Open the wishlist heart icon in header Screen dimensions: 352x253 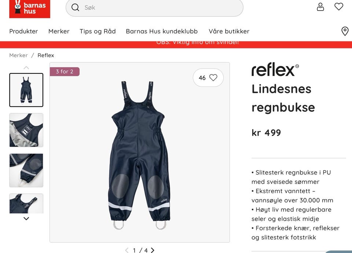pos(339,7)
